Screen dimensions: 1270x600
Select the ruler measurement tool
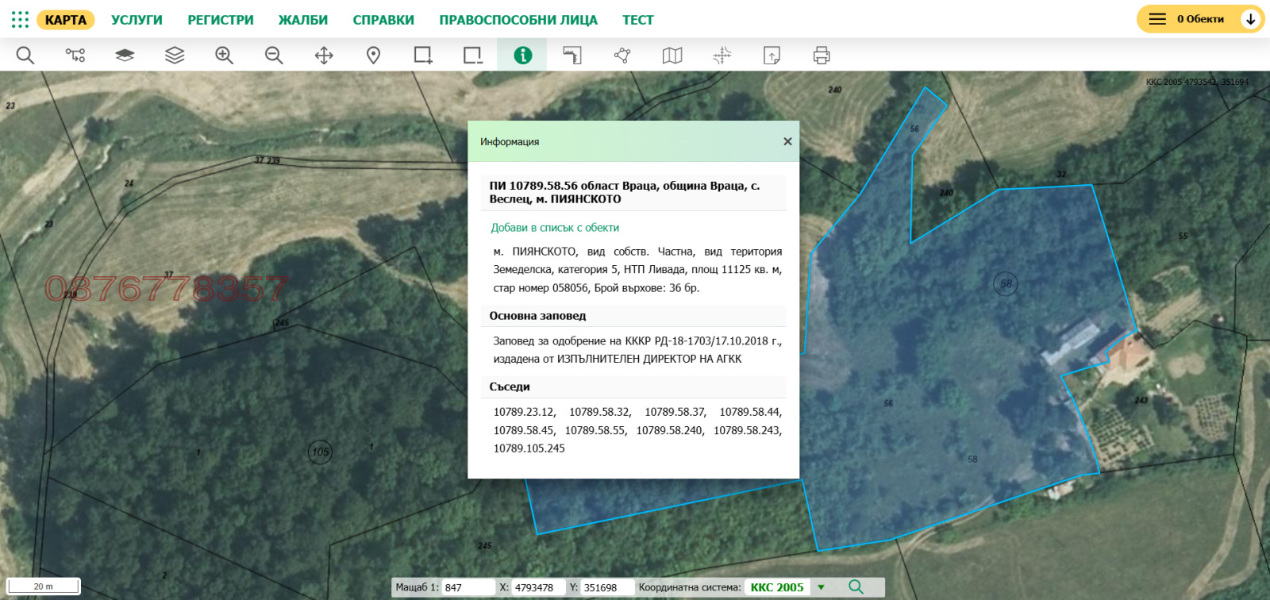tap(572, 56)
